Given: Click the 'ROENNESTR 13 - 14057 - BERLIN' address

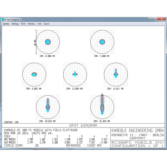Looking at the screenshot, I should point(137,135).
